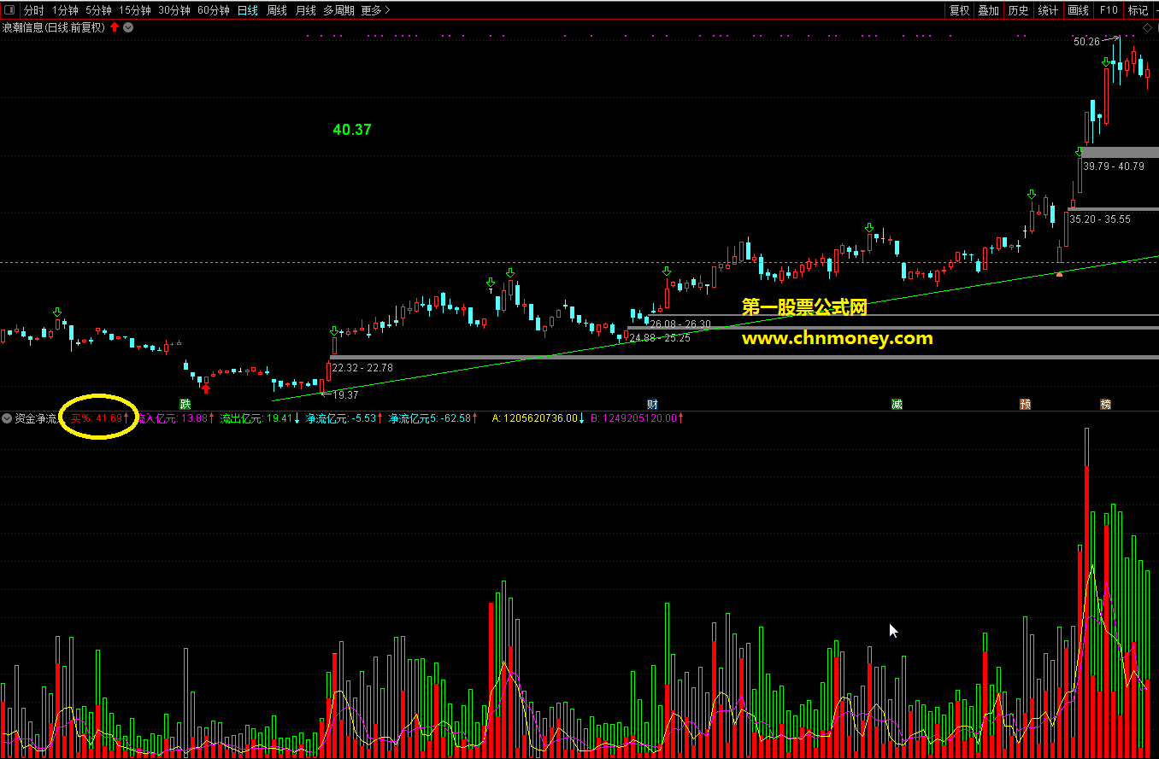Click the 财 event marker on timeline

[651, 404]
